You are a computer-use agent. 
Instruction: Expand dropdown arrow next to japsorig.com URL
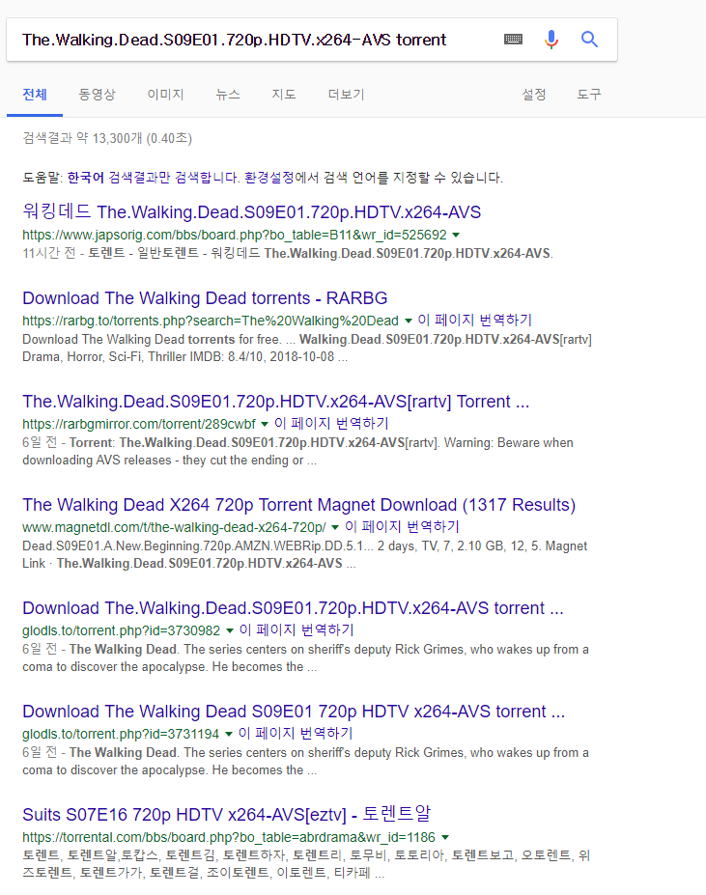[456, 236]
